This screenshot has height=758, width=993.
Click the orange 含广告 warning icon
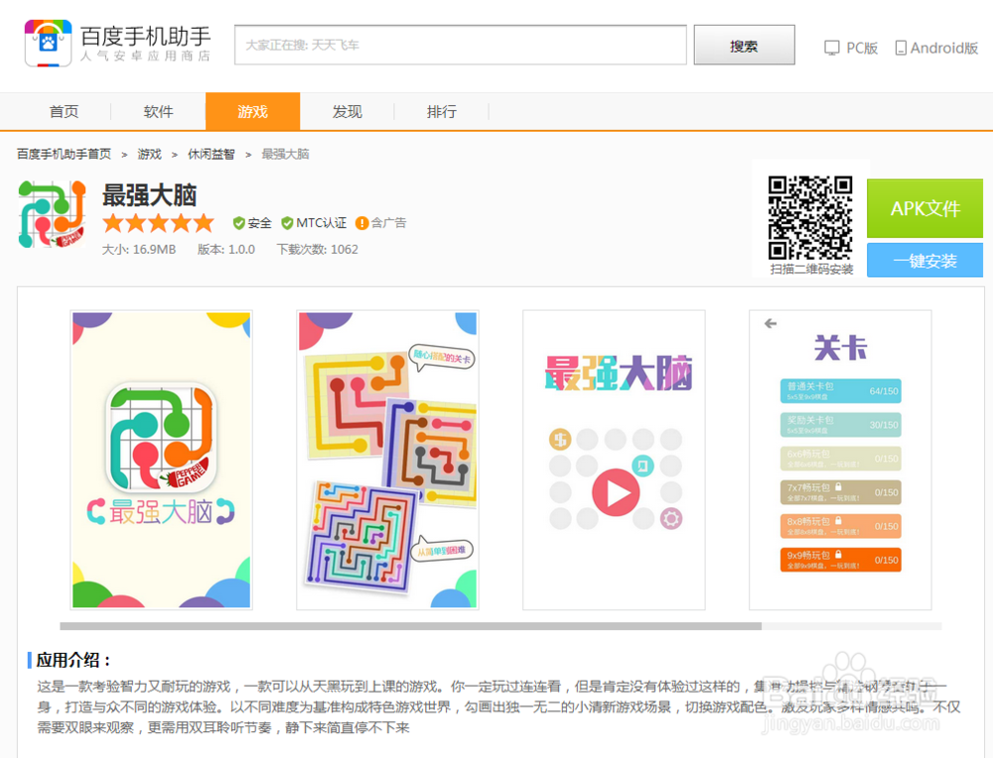click(x=361, y=222)
